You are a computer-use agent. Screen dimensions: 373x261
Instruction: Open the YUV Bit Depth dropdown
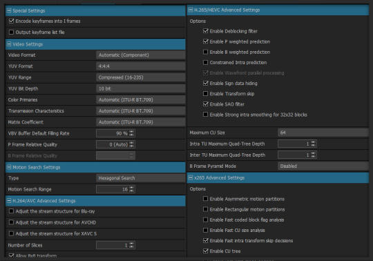(141, 88)
